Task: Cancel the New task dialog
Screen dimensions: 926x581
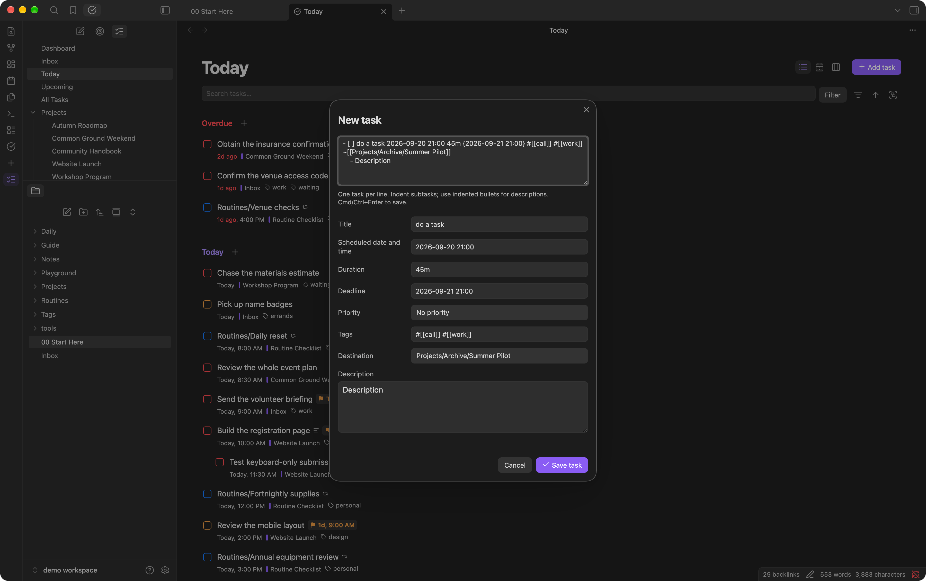Action: click(515, 465)
